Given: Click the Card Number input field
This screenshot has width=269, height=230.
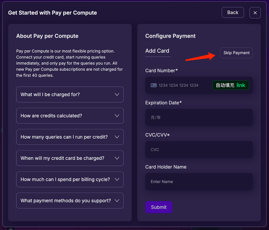Looking at the screenshot, I should click(x=181, y=85).
